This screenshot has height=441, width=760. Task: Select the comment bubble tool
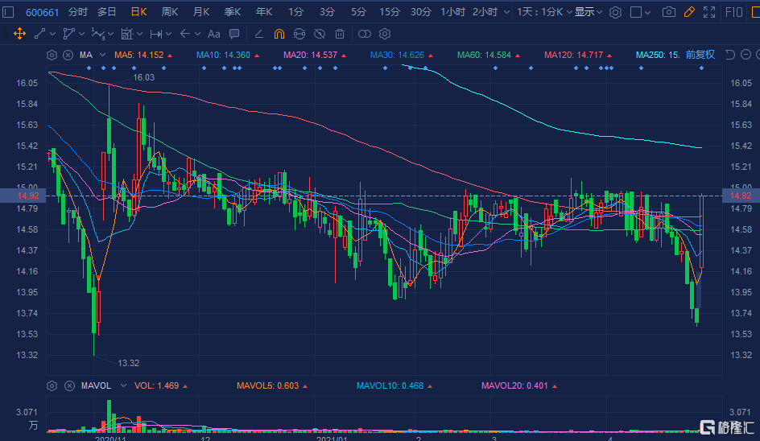click(234, 34)
